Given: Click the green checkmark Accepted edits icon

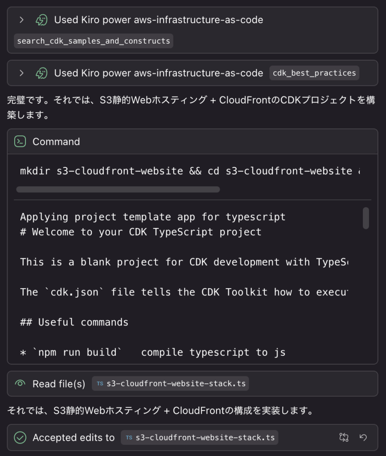Looking at the screenshot, I should point(20,438).
